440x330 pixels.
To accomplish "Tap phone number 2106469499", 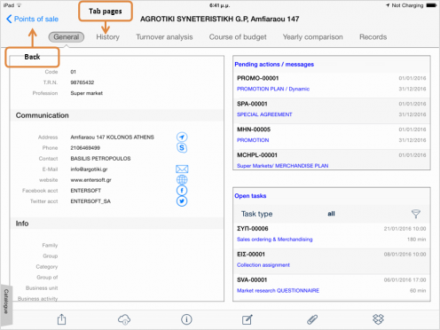I will coord(85,148).
